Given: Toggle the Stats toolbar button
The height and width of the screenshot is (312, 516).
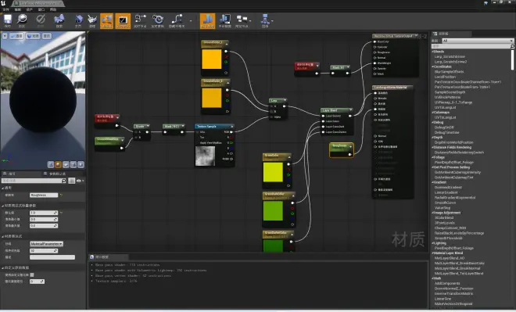Looking at the screenshot, I should click(208, 21).
